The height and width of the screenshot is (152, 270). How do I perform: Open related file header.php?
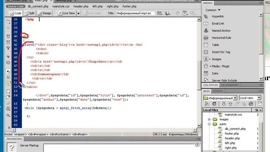point(81,6)
